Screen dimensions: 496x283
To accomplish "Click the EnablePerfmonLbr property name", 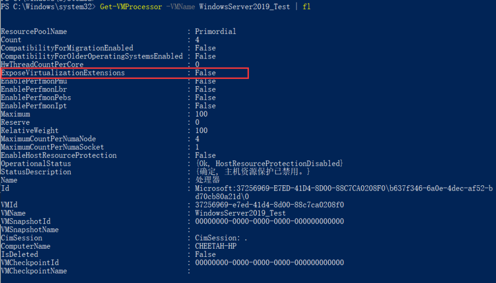I will [x=34, y=89].
